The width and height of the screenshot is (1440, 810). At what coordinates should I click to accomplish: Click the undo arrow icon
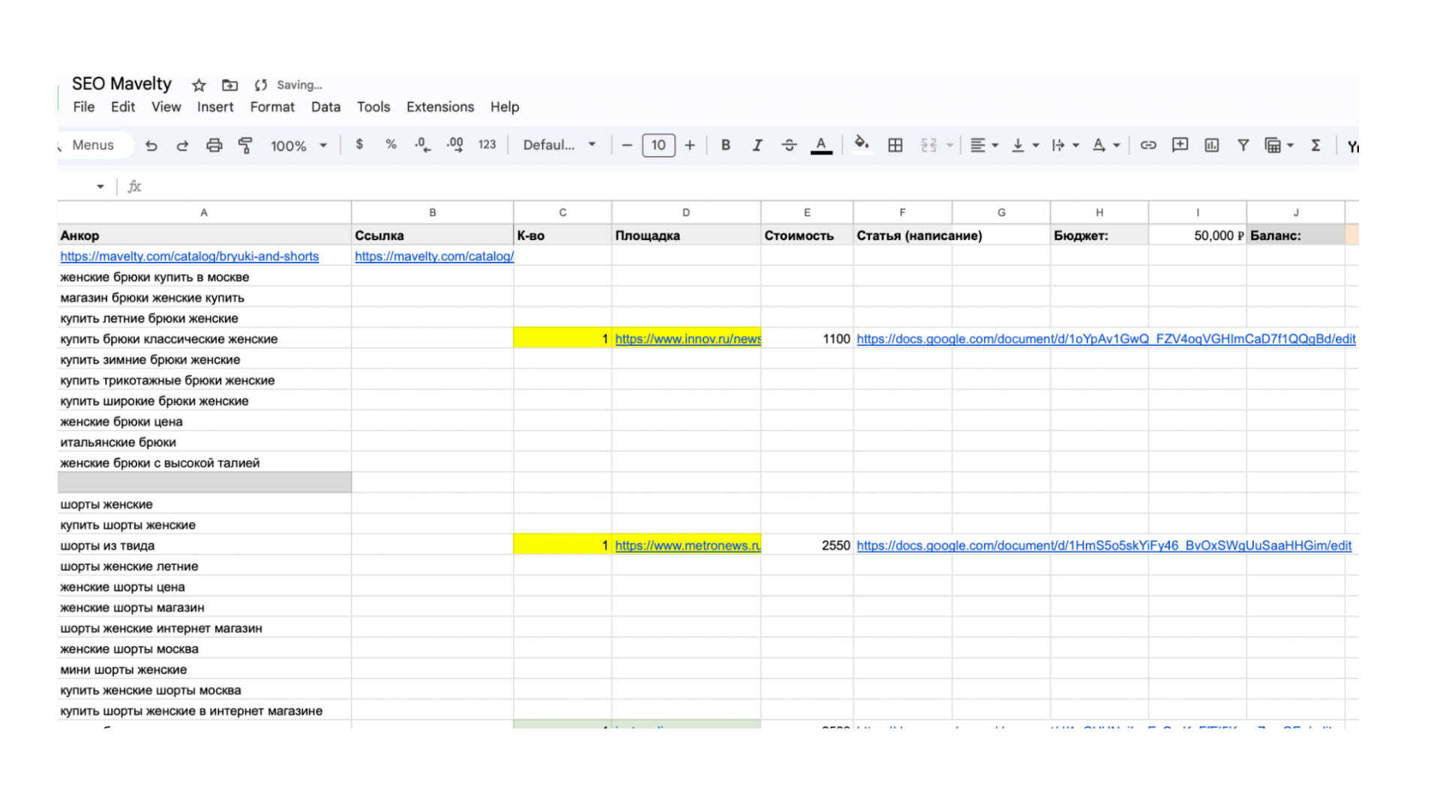(x=151, y=145)
